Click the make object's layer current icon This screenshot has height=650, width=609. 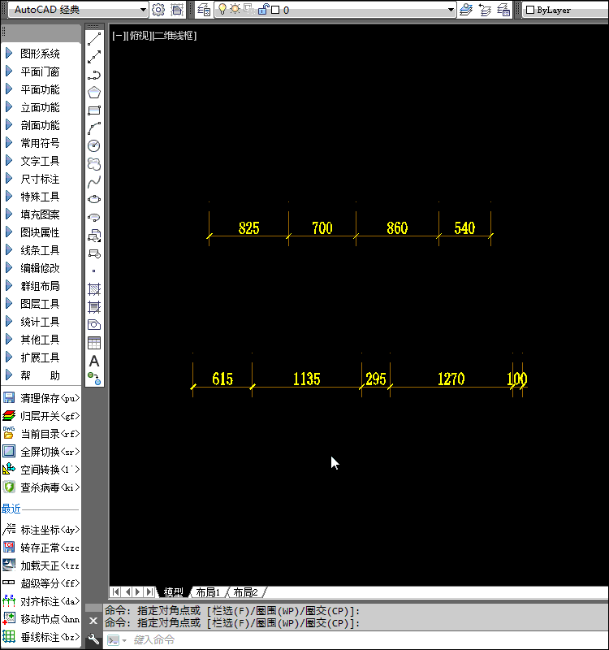pyautogui.click(x=466, y=10)
